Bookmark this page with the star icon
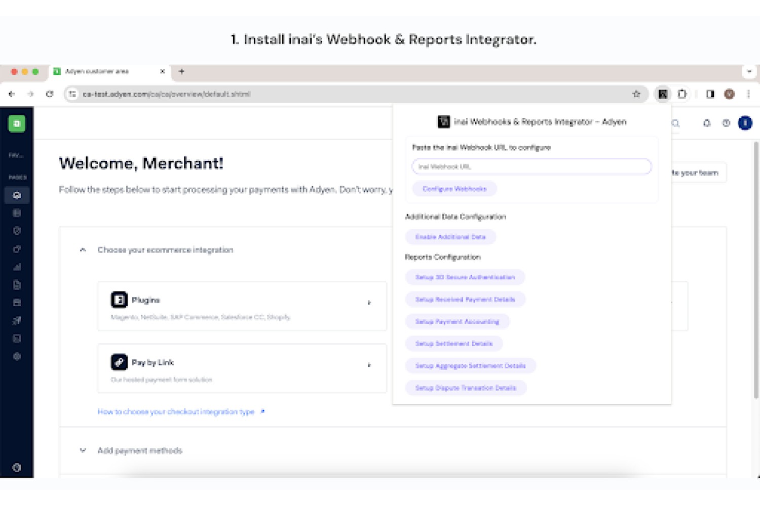This screenshot has height=506, width=760. point(636,94)
